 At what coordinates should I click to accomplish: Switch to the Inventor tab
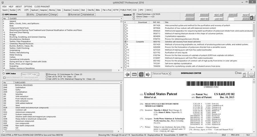pyautogui.click(x=76, y=10)
